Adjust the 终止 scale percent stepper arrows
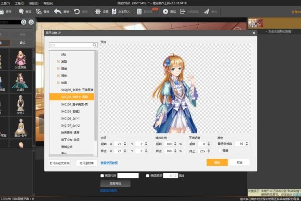Viewport: 301px width, 201px height. click(175, 151)
